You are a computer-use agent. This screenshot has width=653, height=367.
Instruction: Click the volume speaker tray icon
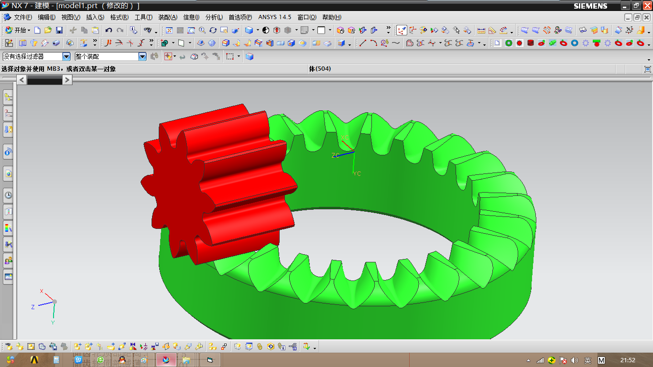coord(574,360)
